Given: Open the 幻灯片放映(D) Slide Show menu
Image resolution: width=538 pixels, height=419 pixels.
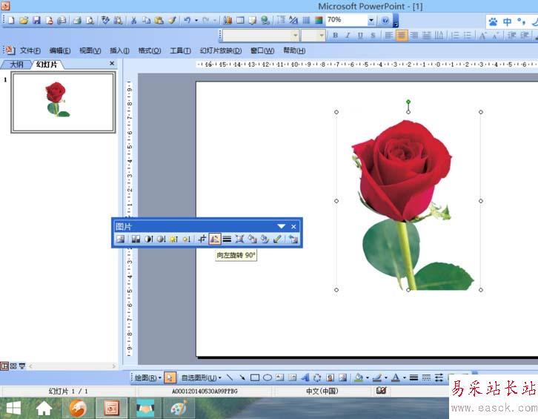Looking at the screenshot, I should (x=221, y=51).
